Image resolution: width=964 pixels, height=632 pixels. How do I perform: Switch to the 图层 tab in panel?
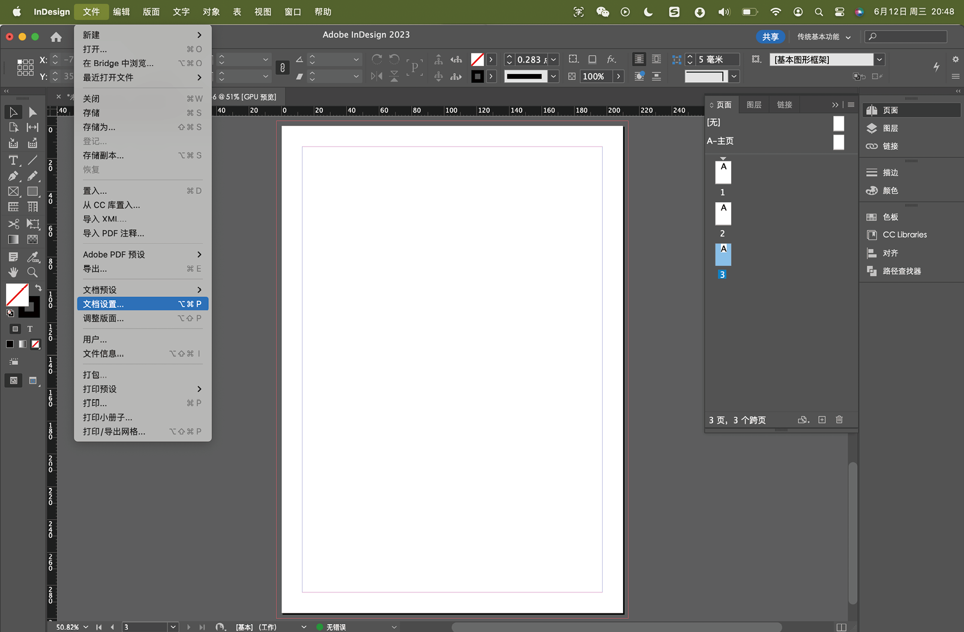click(754, 104)
